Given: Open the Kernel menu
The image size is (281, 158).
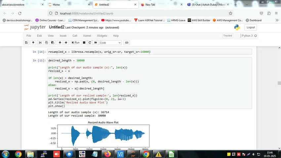Looking at the screenshot, I should click(87, 36).
